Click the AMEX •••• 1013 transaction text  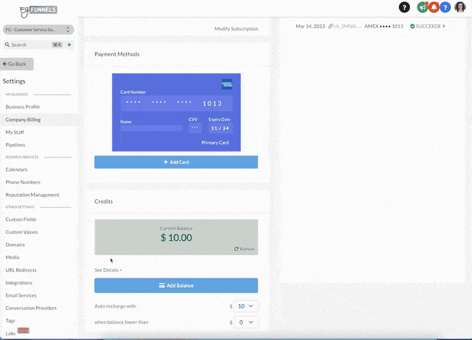(384, 26)
